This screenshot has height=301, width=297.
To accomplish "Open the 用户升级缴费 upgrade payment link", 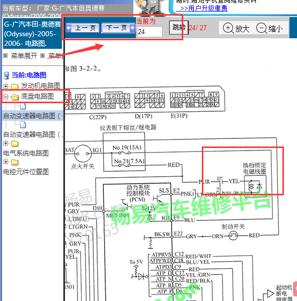I will click(204, 9).
